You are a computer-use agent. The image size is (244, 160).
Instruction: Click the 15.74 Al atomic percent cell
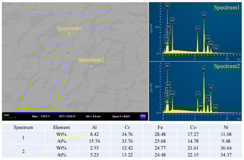(x=94, y=141)
